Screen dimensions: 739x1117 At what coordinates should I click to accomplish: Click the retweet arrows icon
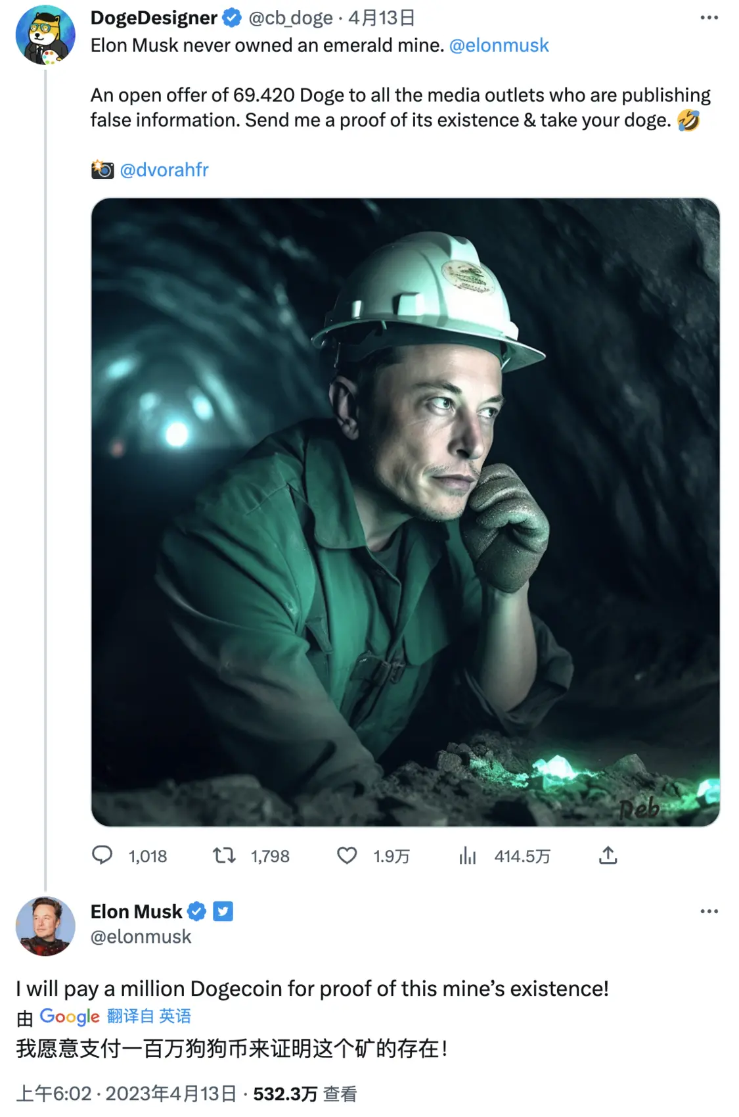[x=224, y=855]
